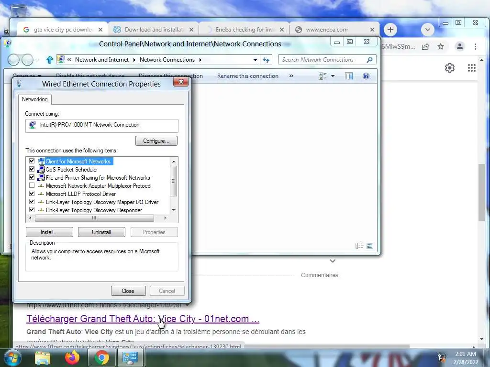Open Chrome from taskbar
Image resolution: width=490 pixels, height=367 pixels.
(101, 357)
